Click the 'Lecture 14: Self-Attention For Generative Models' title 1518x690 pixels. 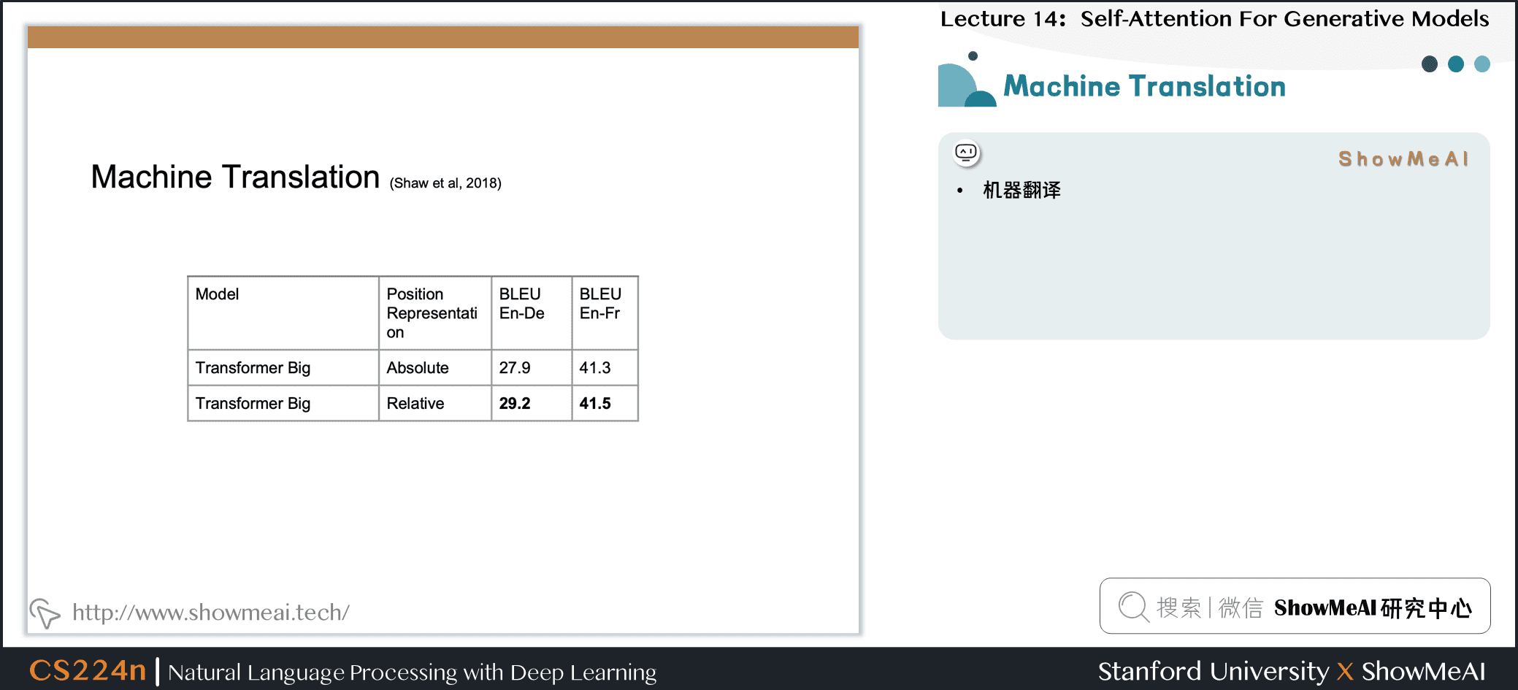1214,18
